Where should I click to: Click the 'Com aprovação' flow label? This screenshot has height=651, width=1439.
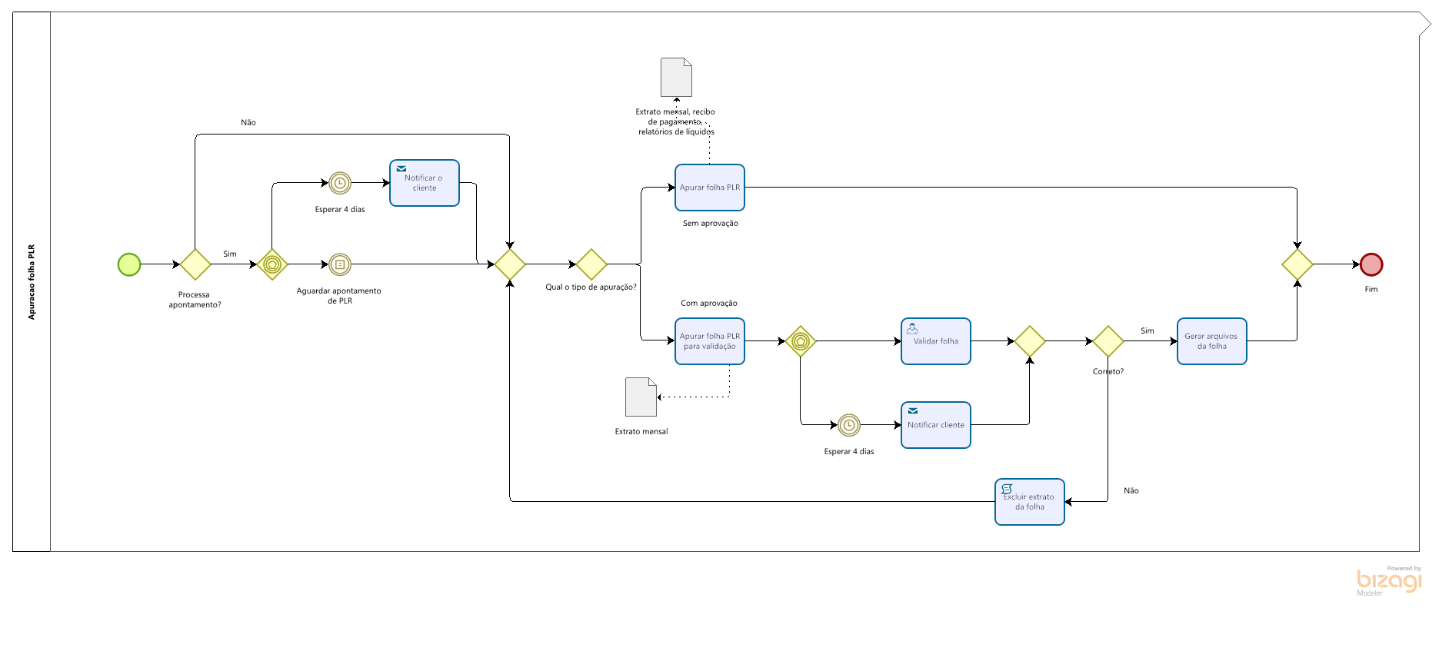click(709, 304)
